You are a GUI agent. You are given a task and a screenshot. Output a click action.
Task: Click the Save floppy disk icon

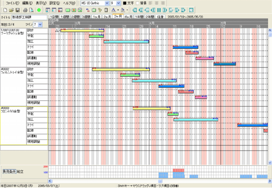pos(17,10)
